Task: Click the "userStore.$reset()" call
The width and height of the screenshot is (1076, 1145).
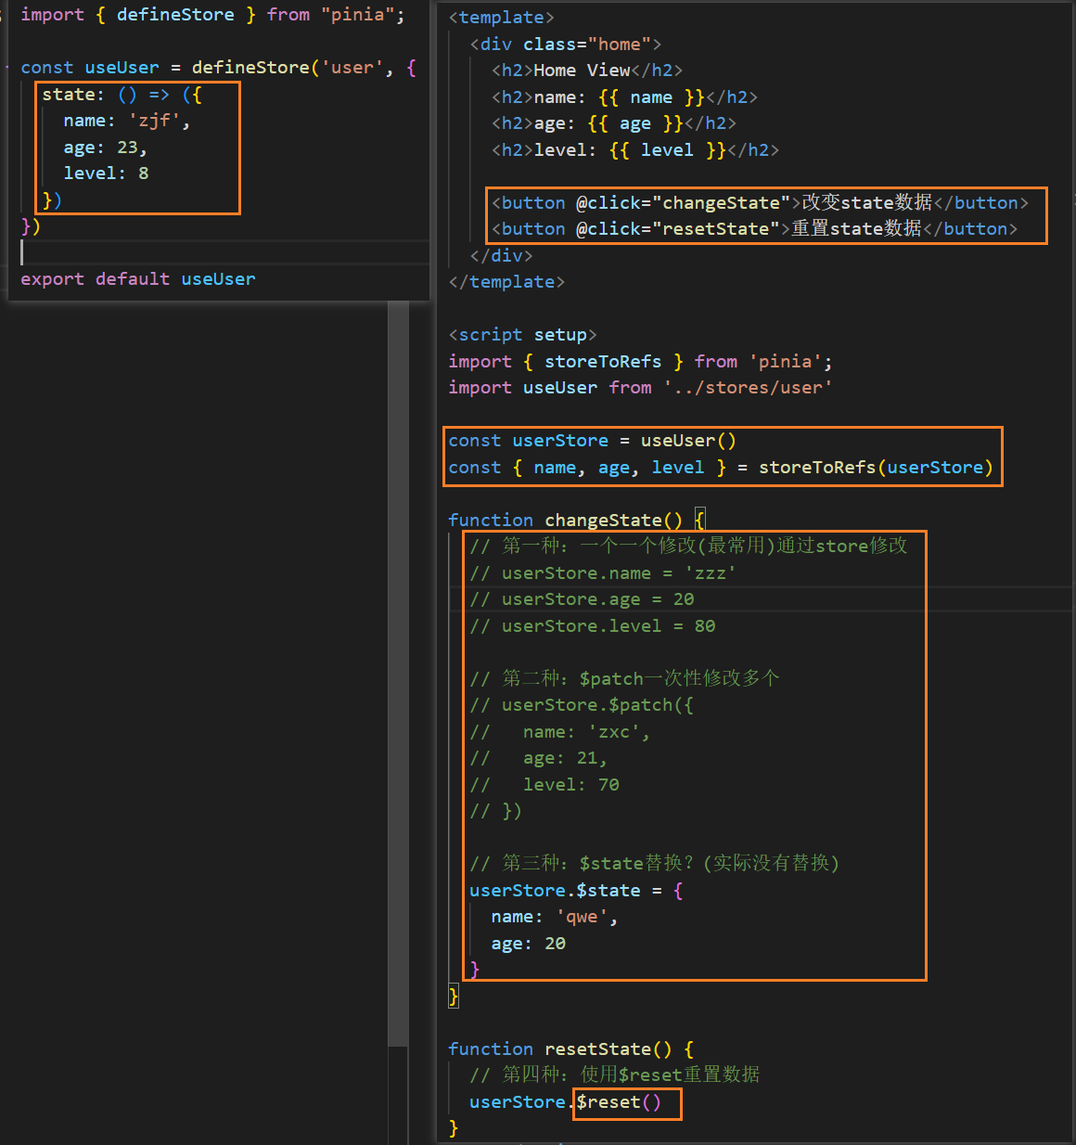Action: click(x=566, y=1102)
